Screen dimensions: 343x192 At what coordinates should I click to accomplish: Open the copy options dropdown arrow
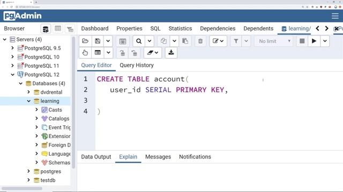174,41
